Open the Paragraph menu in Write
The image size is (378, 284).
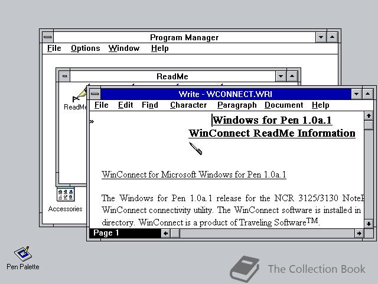click(237, 105)
